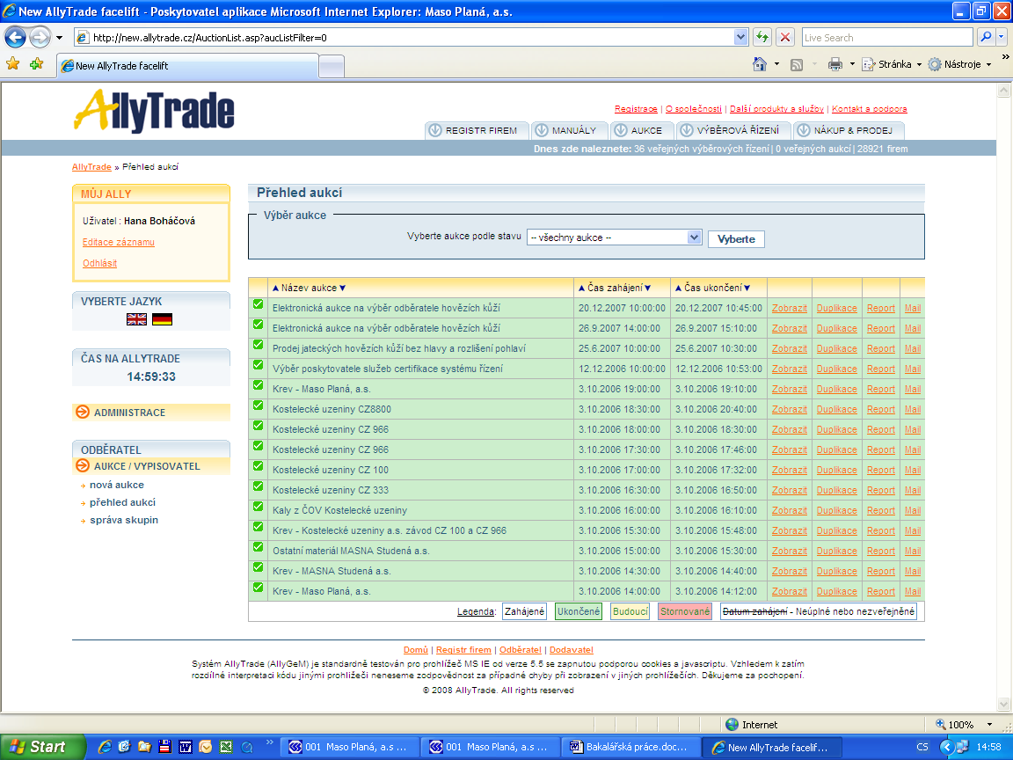Click the Refresh page icon
This screenshot has height=760, width=1013.
click(x=762, y=38)
